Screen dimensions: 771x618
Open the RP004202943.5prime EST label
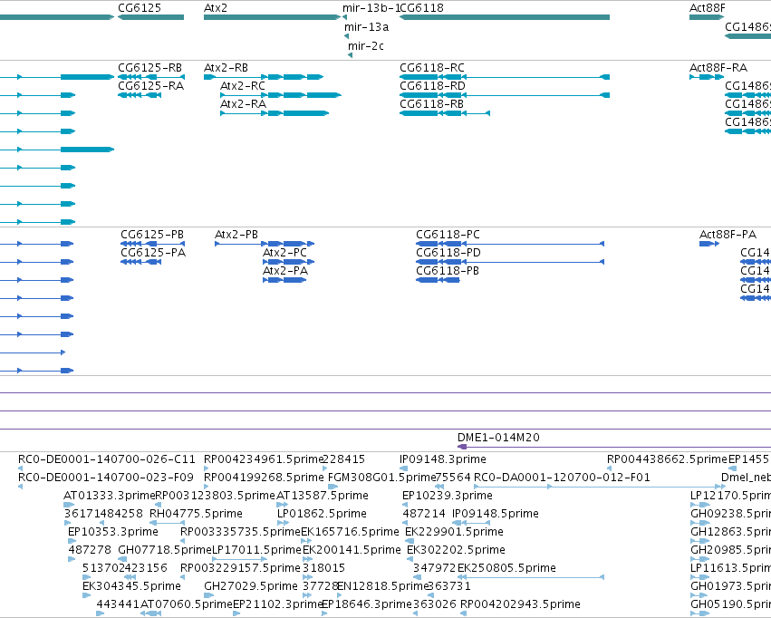[x=520, y=604]
